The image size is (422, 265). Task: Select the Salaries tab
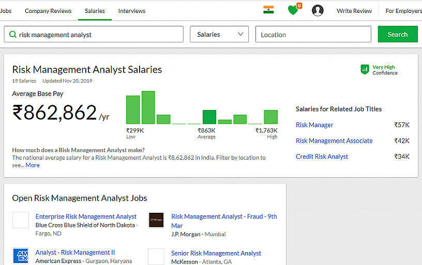[95, 11]
